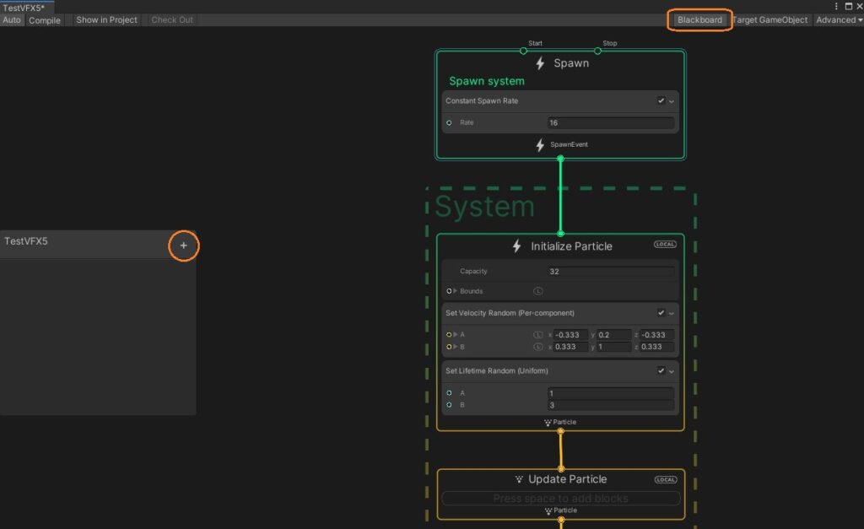Click the Spawn context lightning icon
This screenshot has height=529, width=864.
(540, 63)
